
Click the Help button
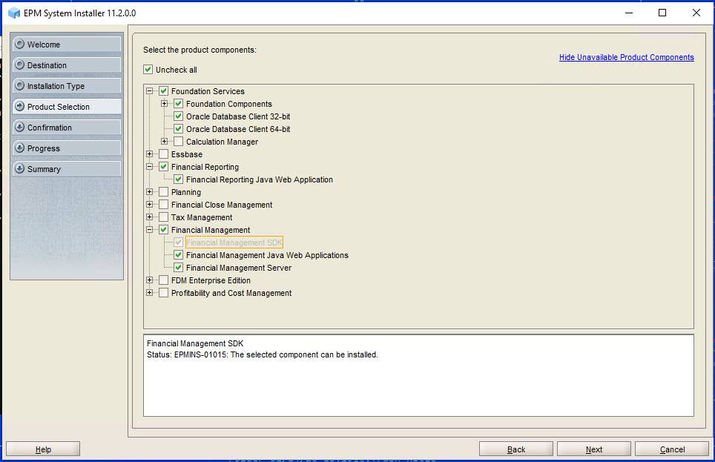43,449
